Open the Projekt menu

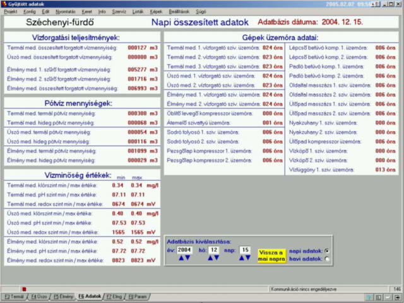(11, 12)
